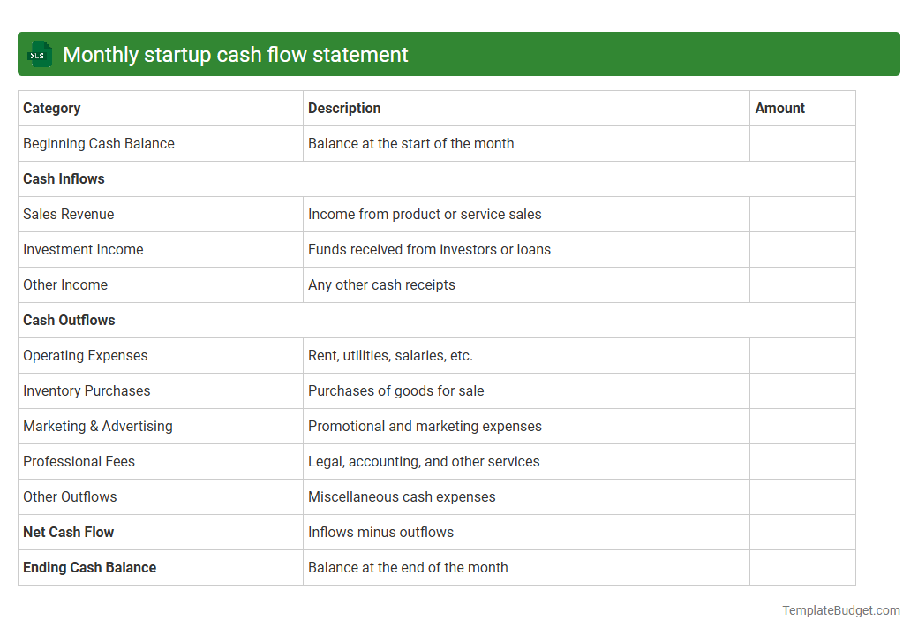Select the Operating Expenses category cell

pyautogui.click(x=85, y=355)
